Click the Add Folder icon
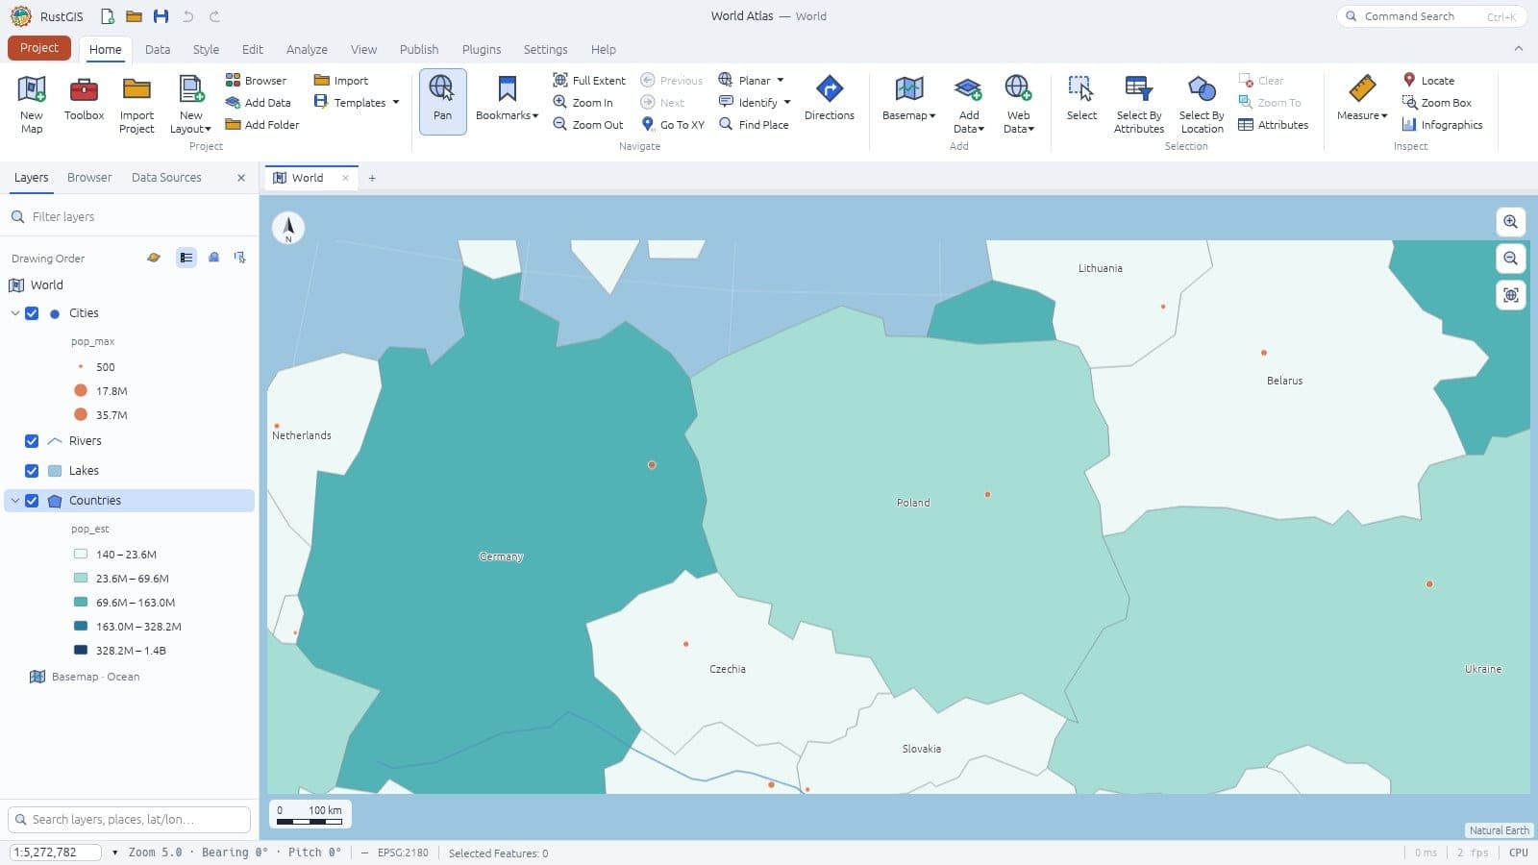Screen dimensions: 1538x865 point(233,125)
